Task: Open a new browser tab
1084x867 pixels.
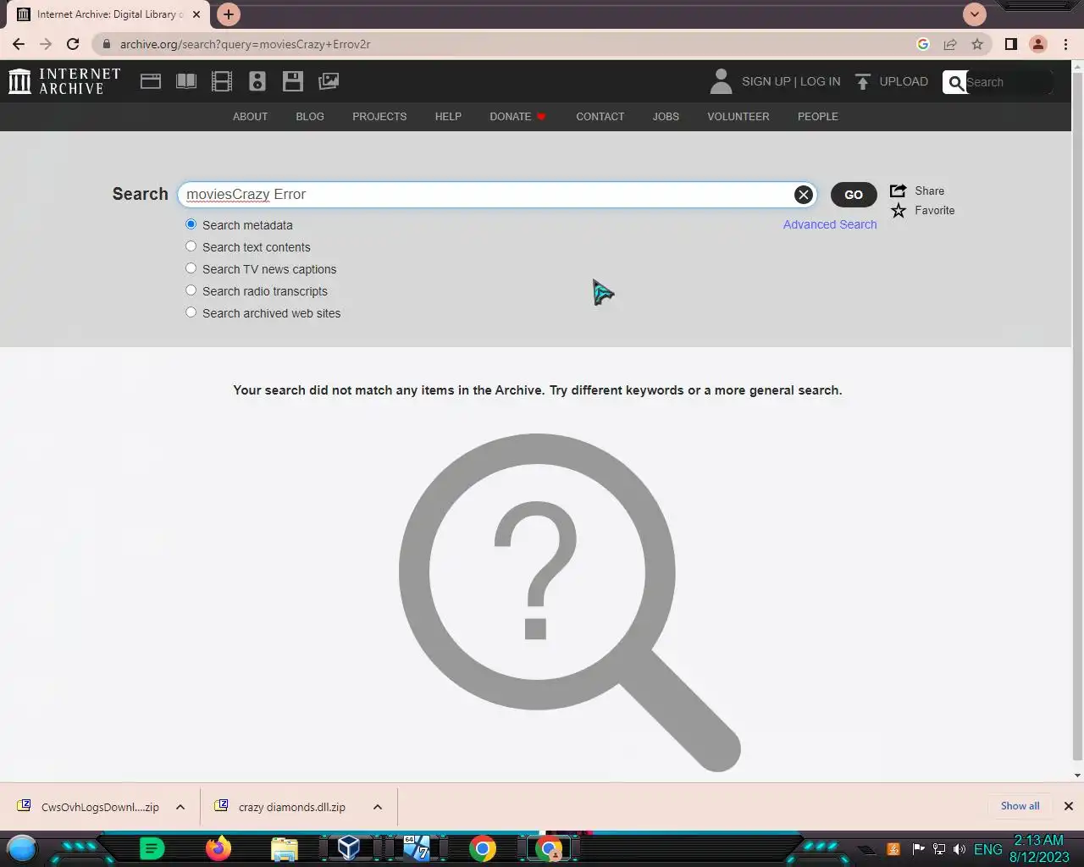Action: tap(228, 14)
